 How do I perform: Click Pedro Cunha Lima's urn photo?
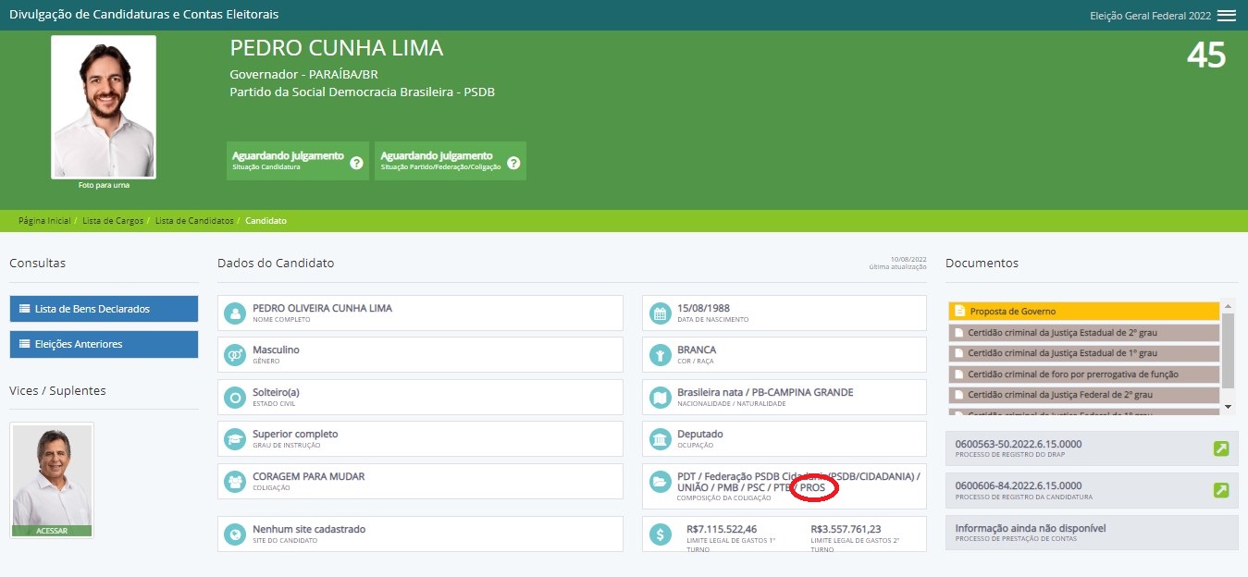(104, 106)
